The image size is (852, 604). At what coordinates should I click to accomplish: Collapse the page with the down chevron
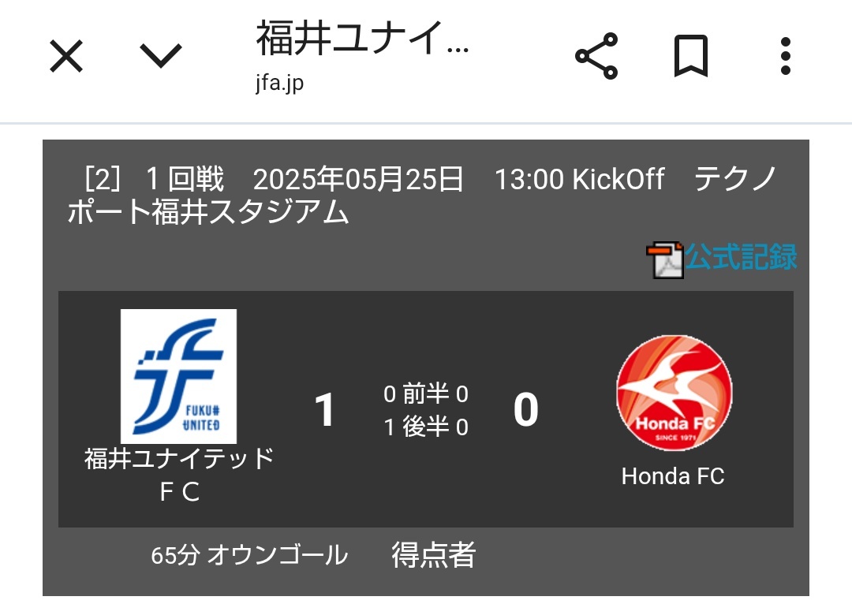click(x=161, y=56)
